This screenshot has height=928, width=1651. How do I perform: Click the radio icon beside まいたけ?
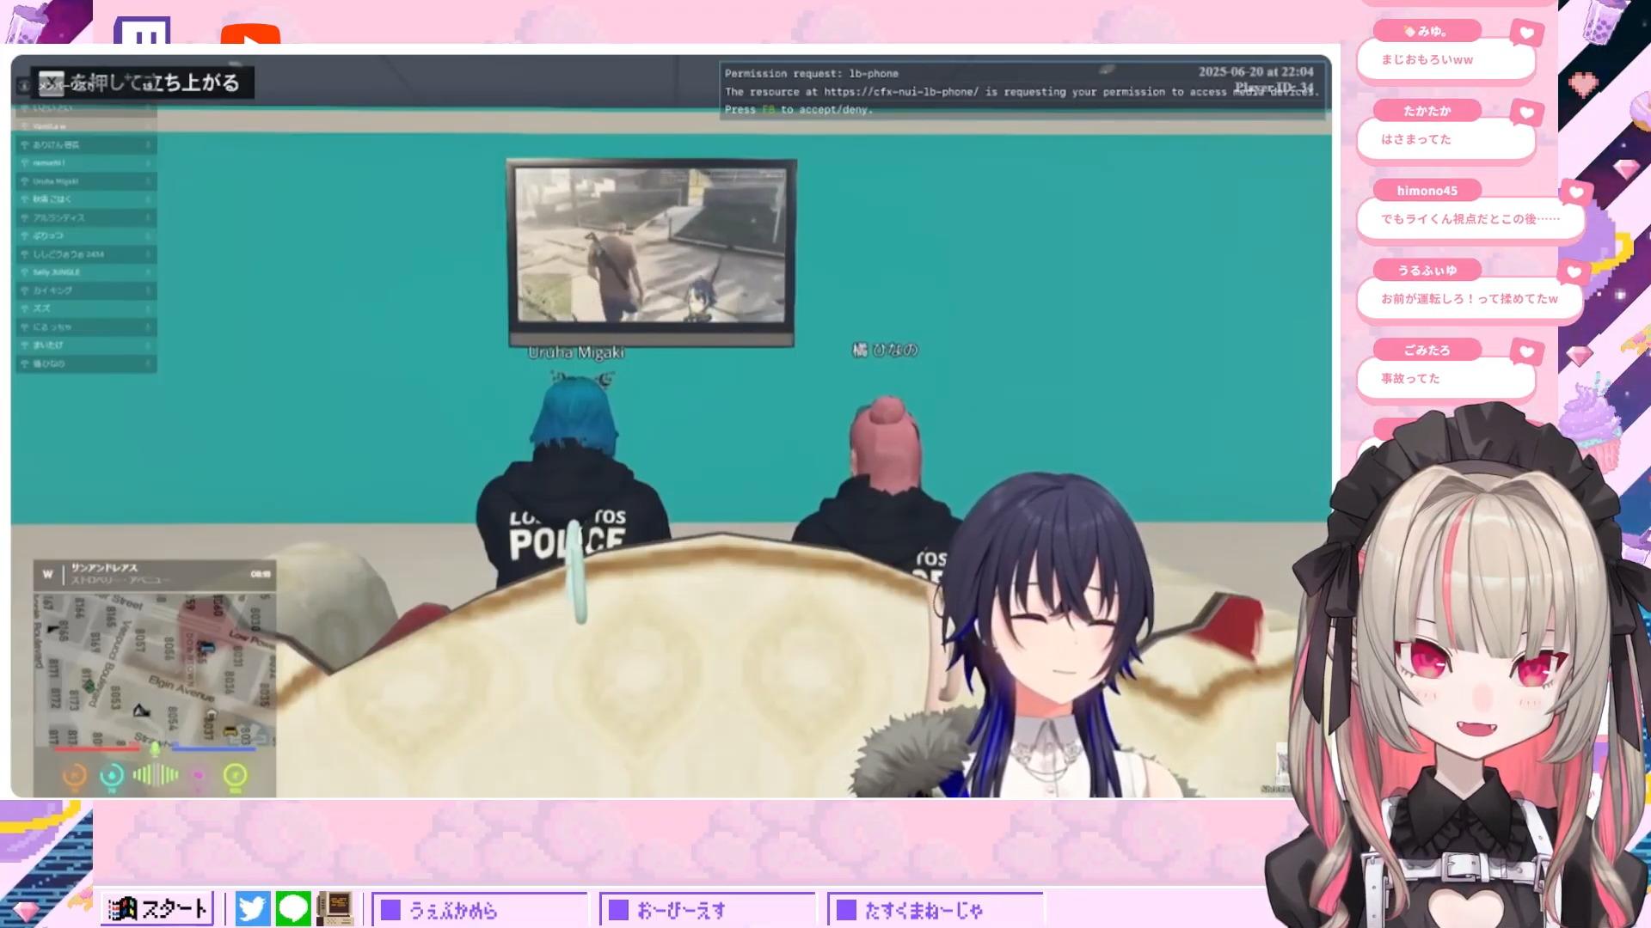click(25, 345)
